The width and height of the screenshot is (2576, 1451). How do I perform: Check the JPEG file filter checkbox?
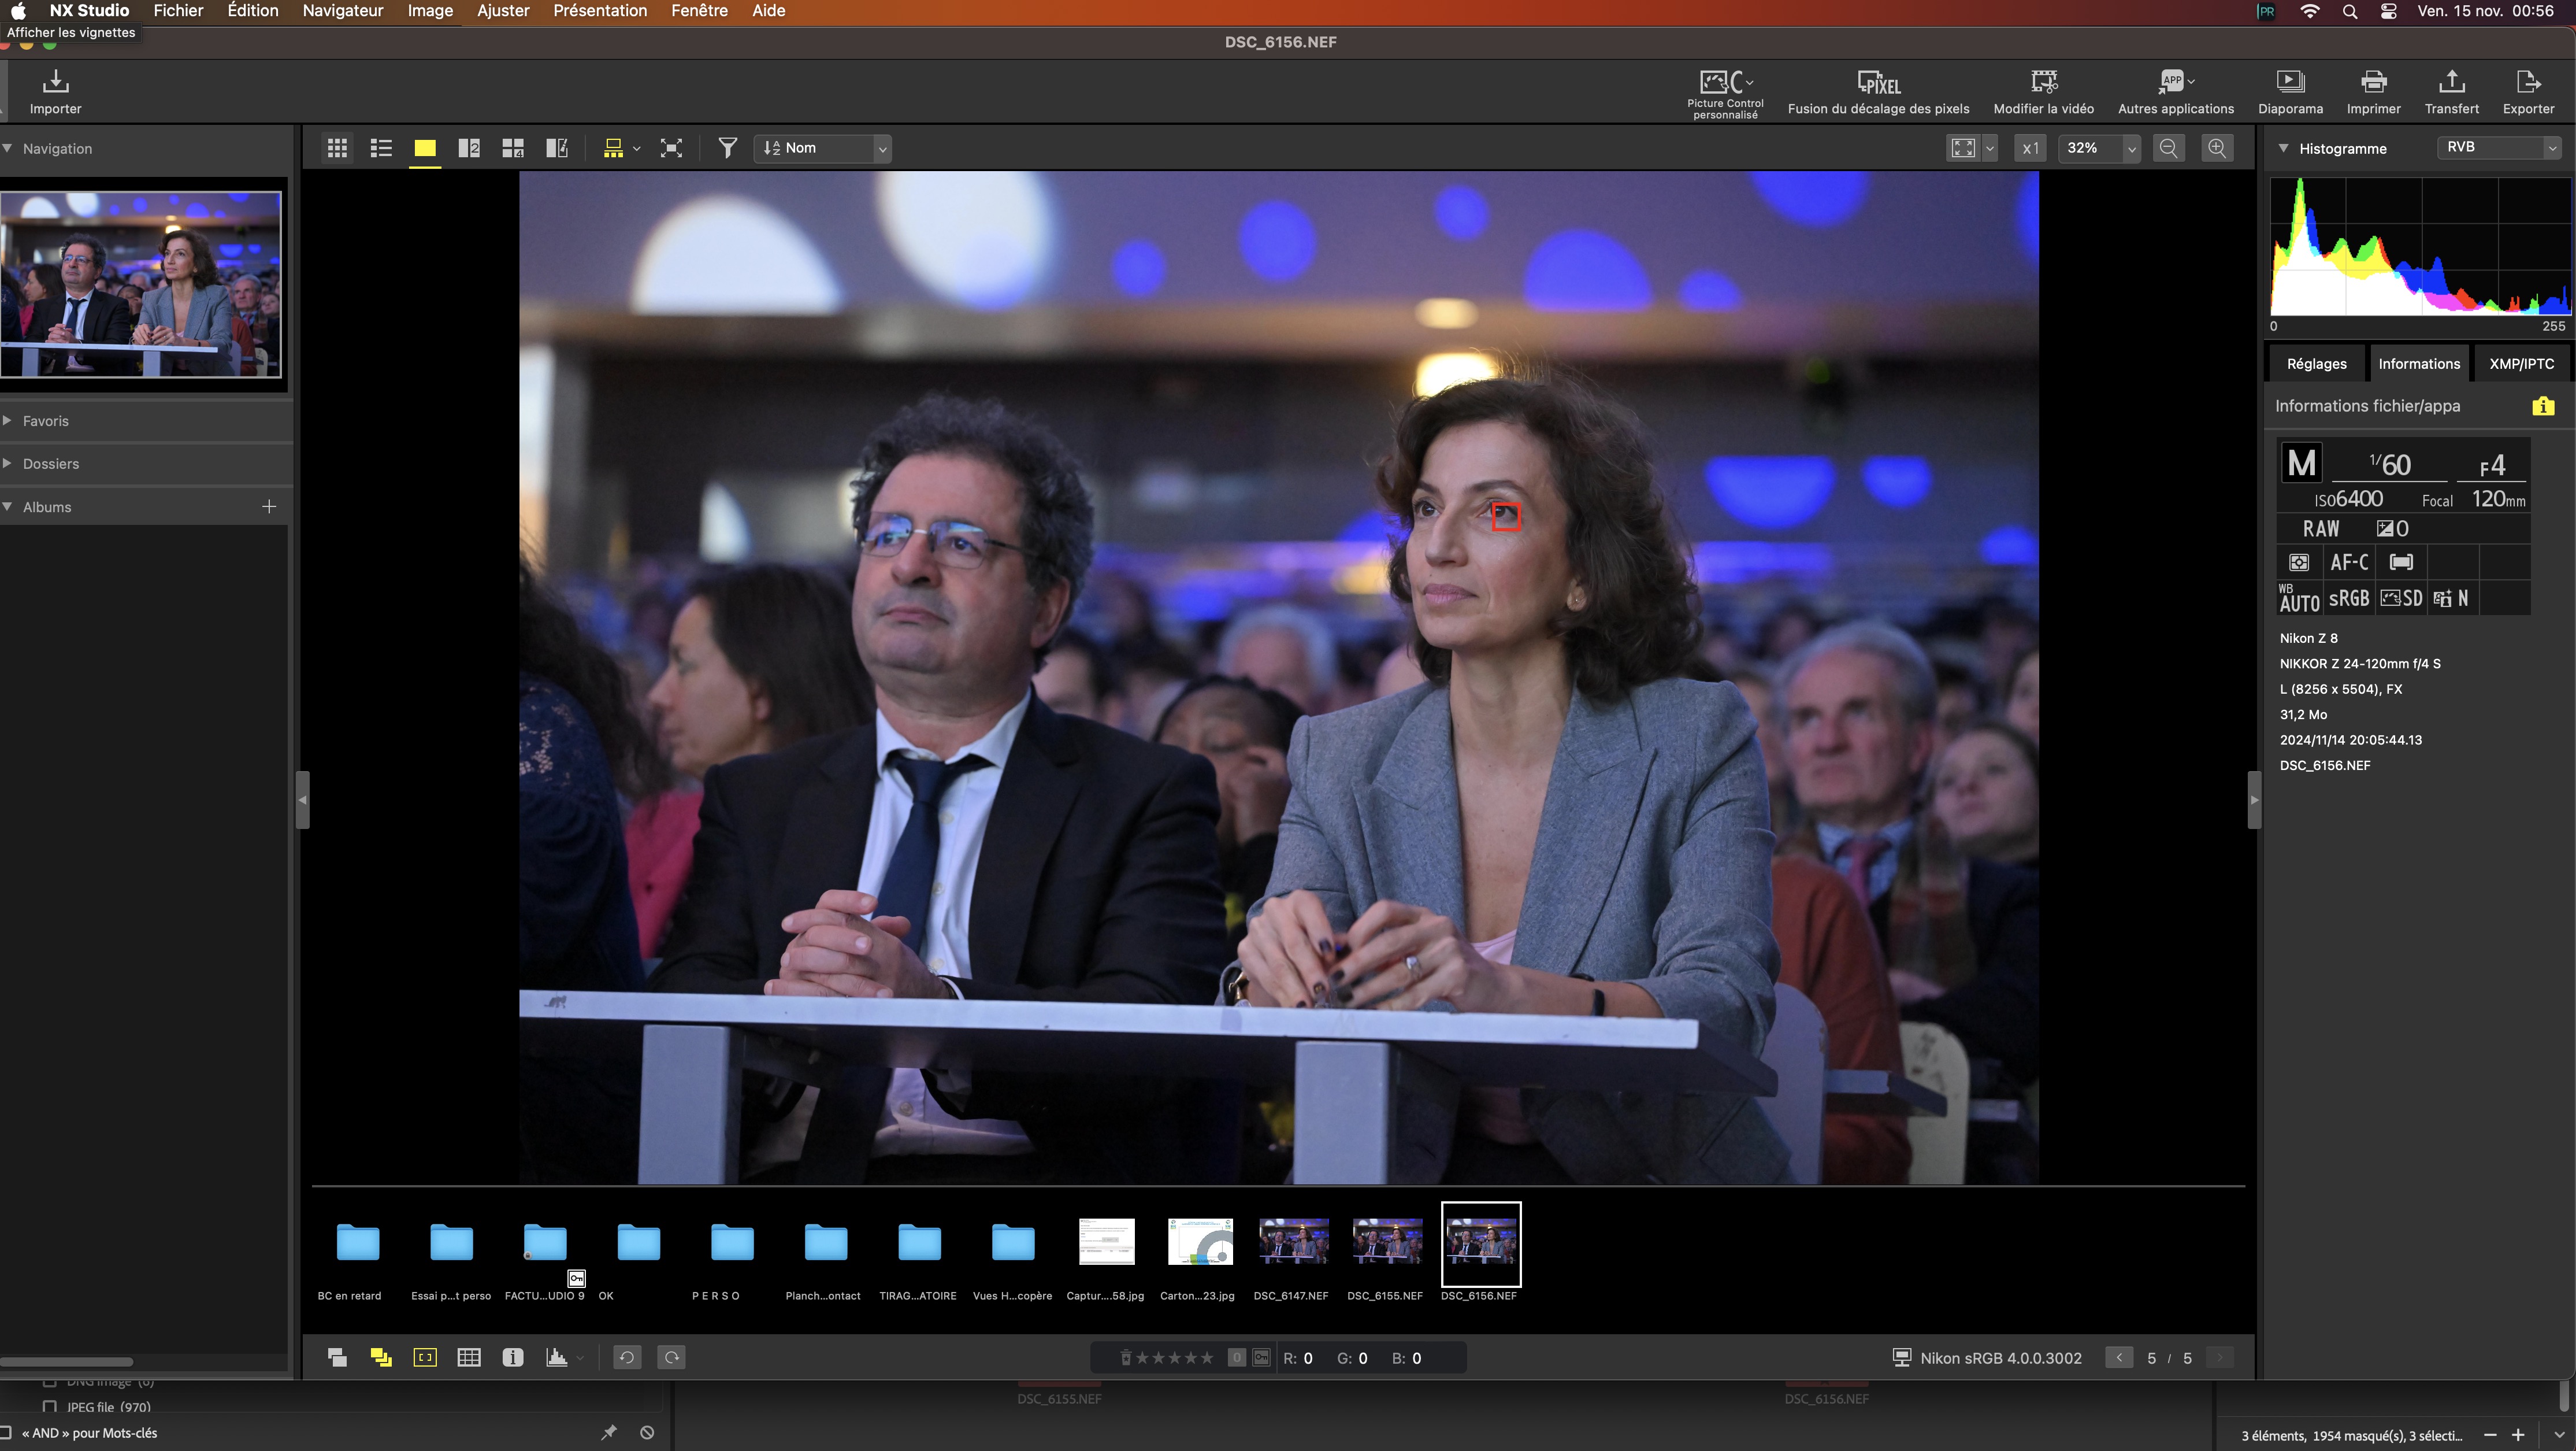49,1407
